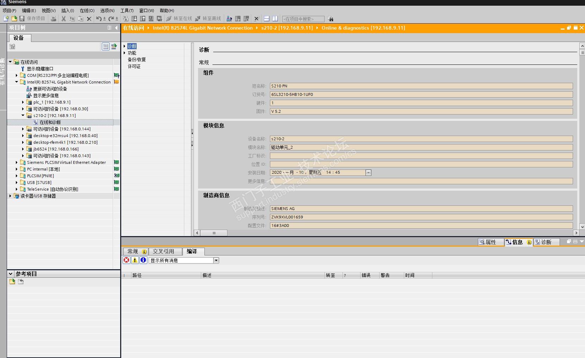The image size is (585, 358).
Task: Click the 工厂标识 input field
Action: (421, 156)
